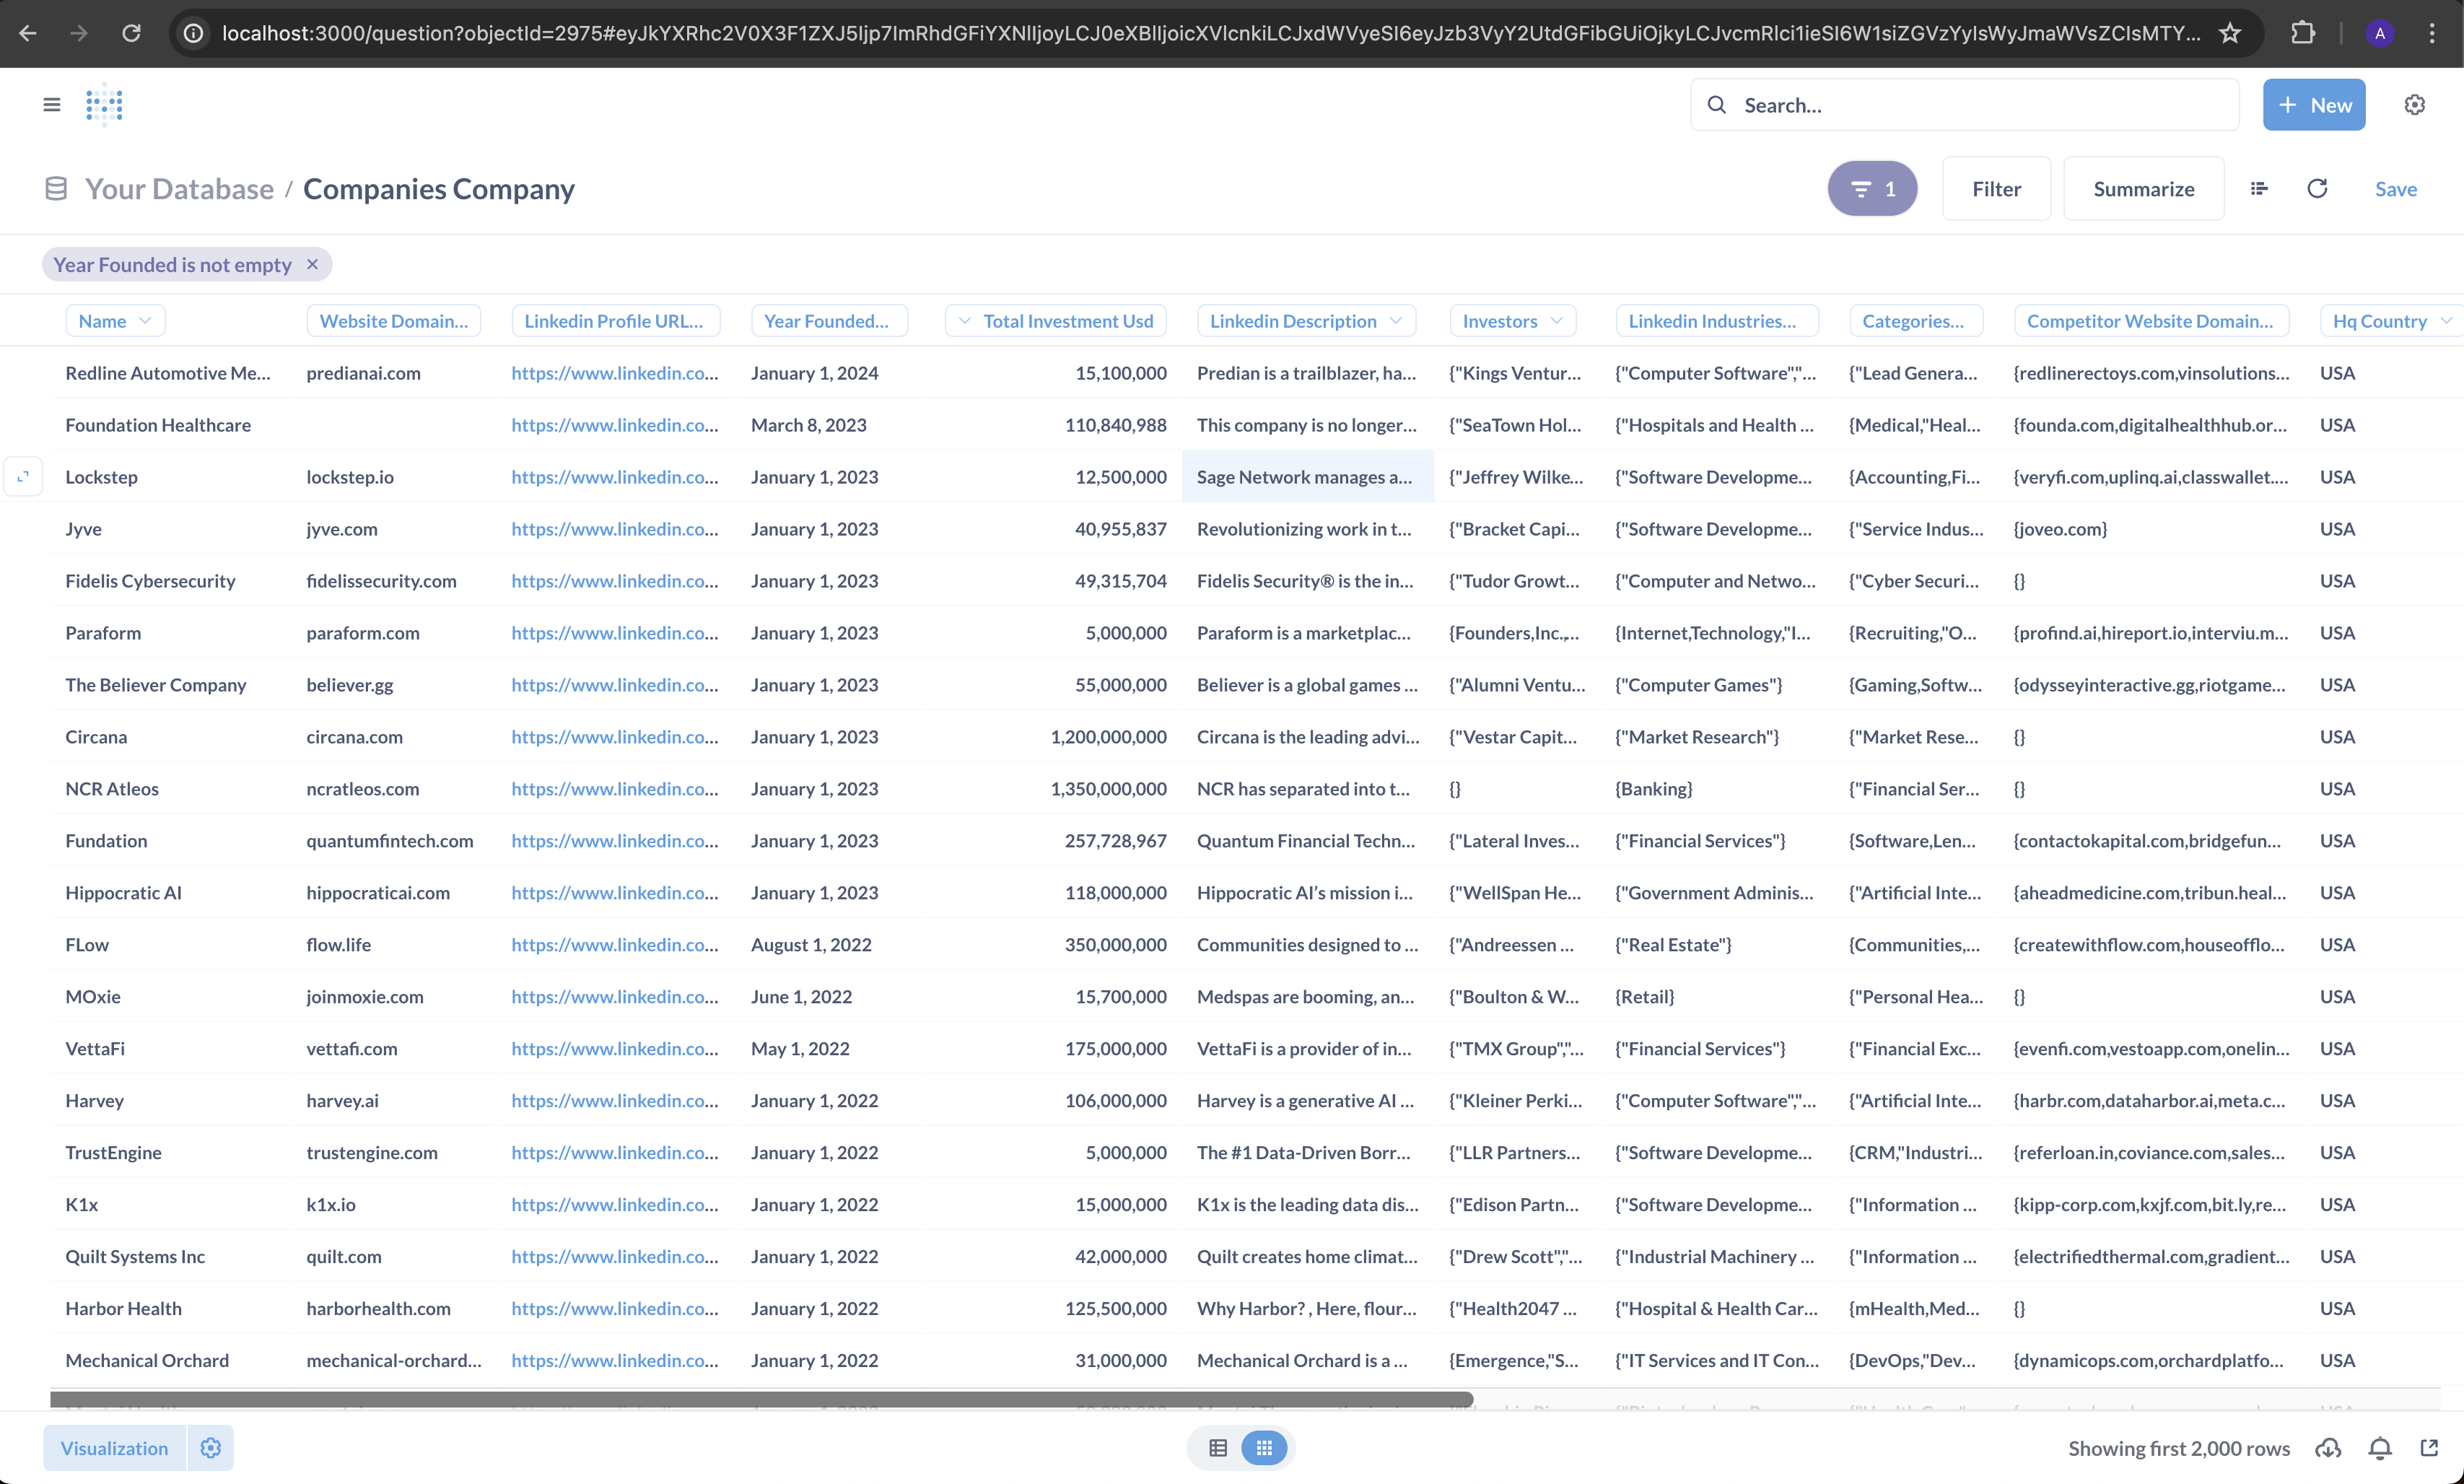The image size is (2464, 1484).
Task: Open the settings gear in top bar
Action: coord(2414,105)
